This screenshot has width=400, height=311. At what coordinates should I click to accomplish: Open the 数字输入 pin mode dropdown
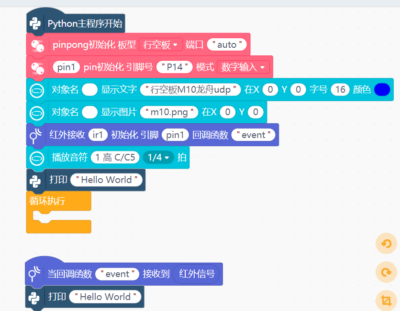pyautogui.click(x=243, y=67)
